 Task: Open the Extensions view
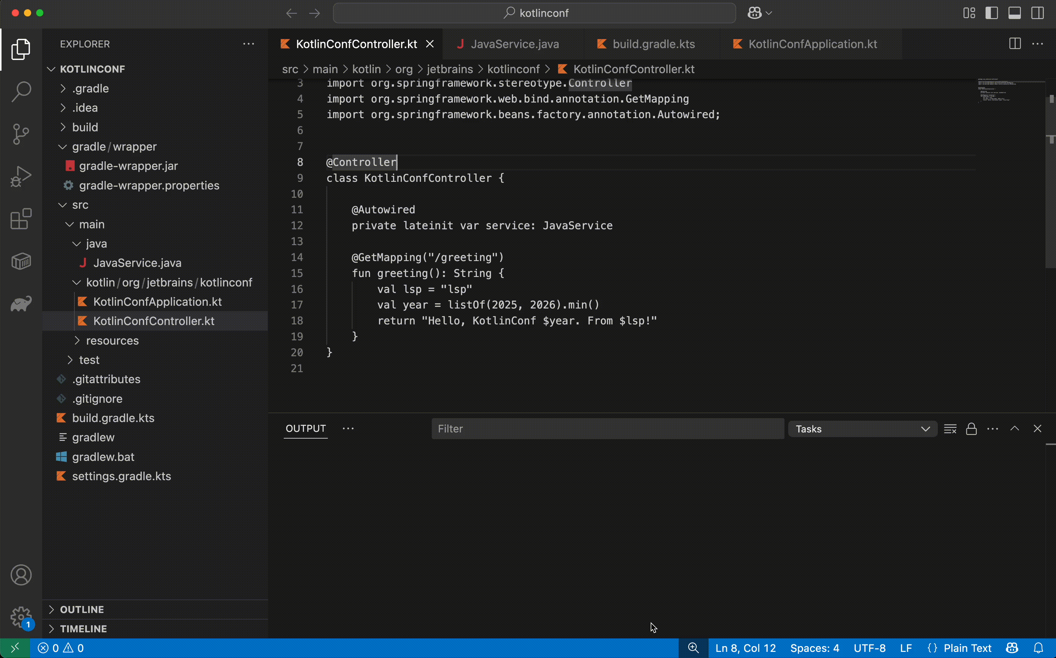(21, 219)
